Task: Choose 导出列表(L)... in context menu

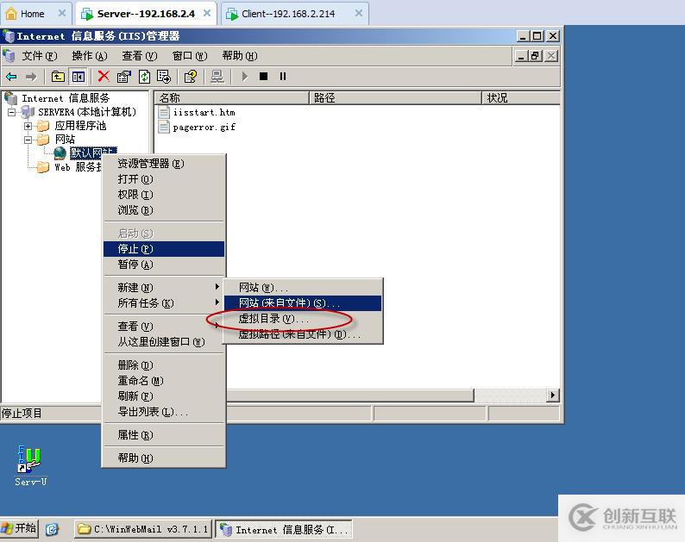Action: click(x=164, y=412)
